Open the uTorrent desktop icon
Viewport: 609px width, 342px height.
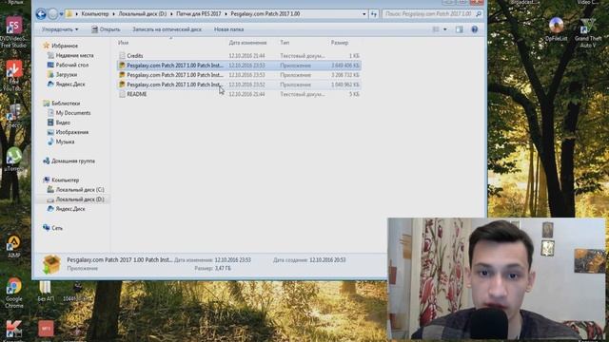click(x=13, y=159)
